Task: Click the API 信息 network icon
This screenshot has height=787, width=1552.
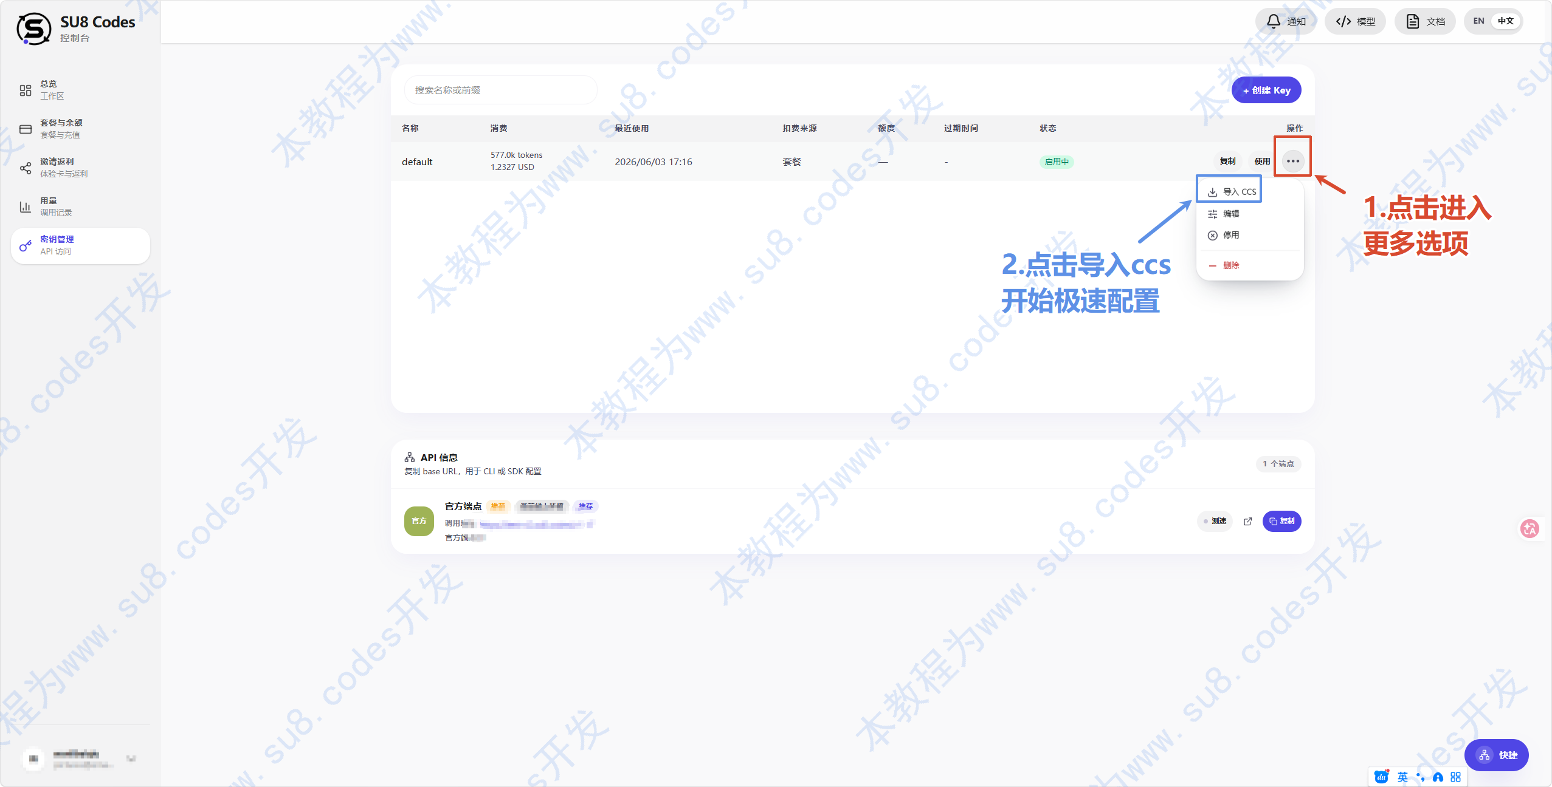Action: pyautogui.click(x=410, y=457)
